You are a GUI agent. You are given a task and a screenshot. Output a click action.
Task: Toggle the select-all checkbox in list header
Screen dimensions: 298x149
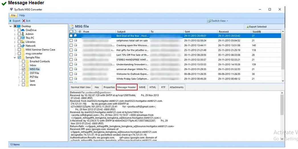pos(71,32)
